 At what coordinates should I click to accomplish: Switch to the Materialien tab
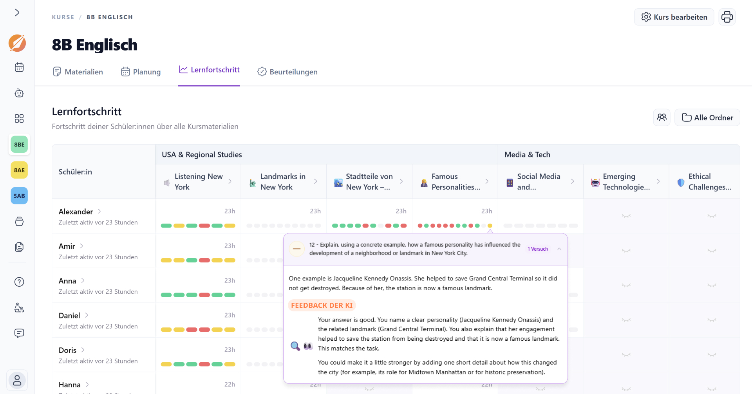(78, 72)
